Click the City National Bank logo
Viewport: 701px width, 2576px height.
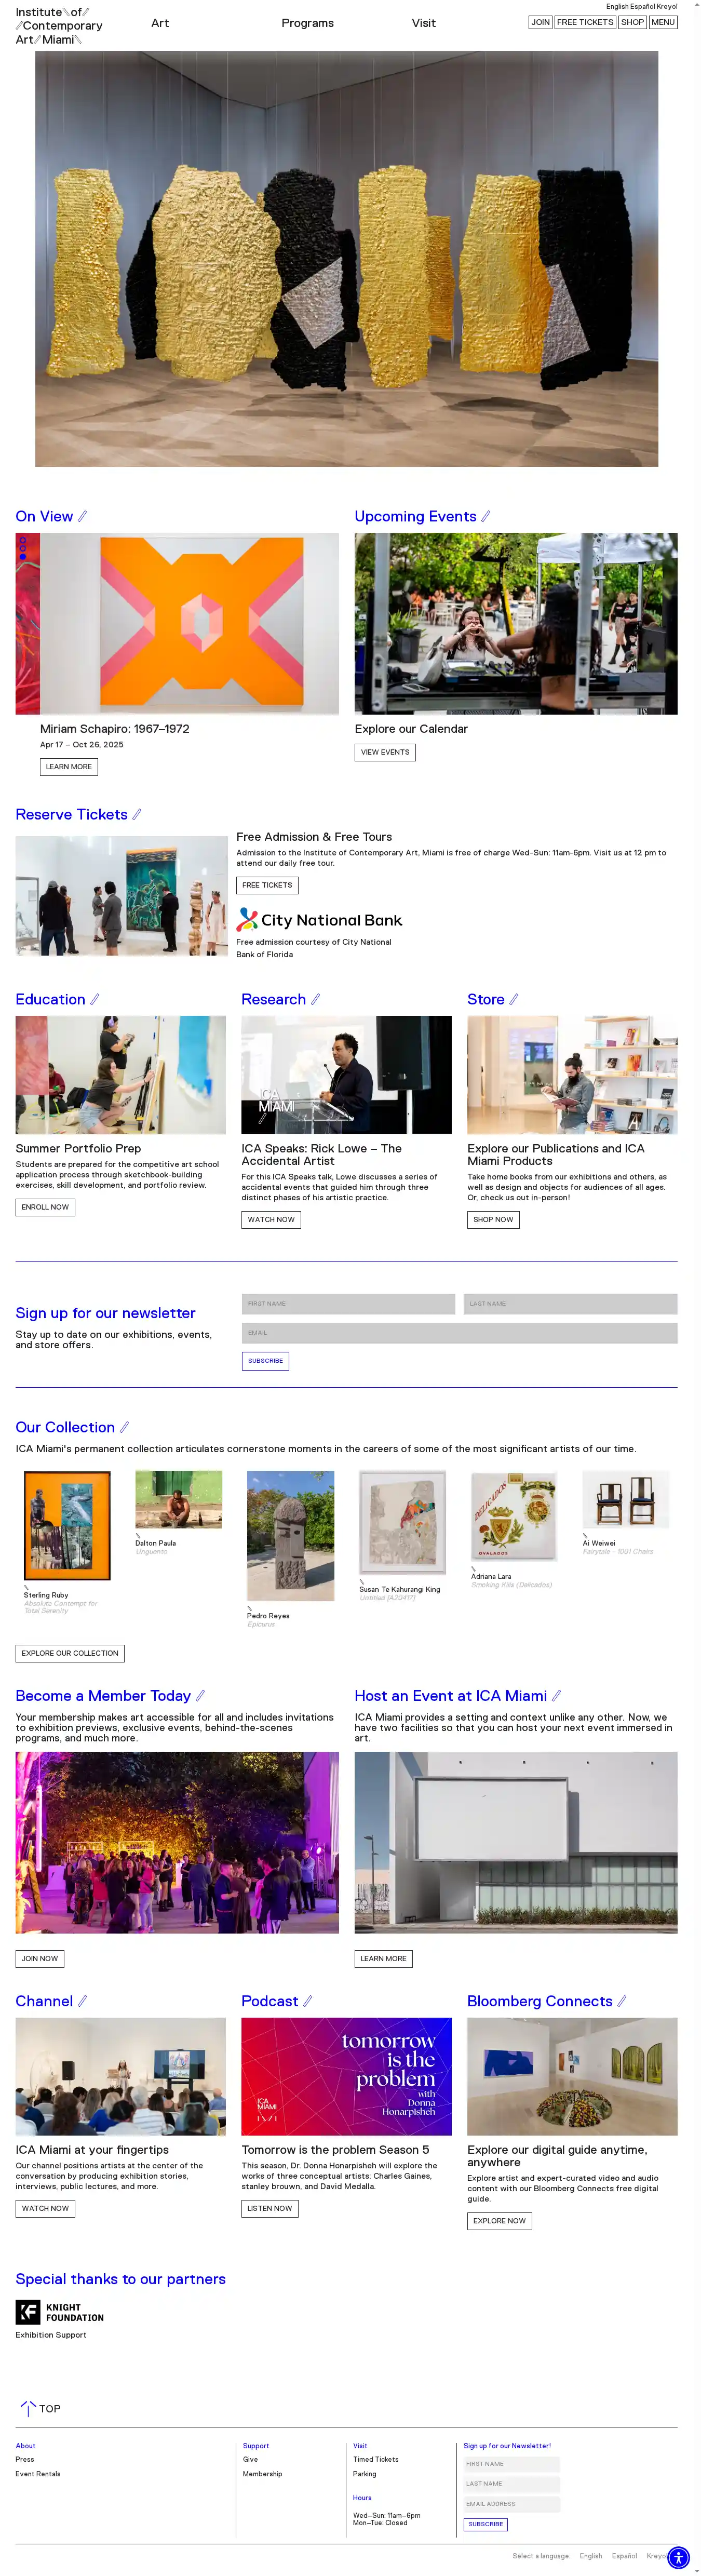[319, 919]
